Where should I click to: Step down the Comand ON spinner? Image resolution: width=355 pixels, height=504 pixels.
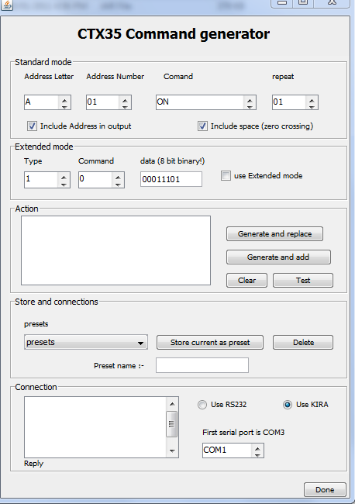pos(250,106)
